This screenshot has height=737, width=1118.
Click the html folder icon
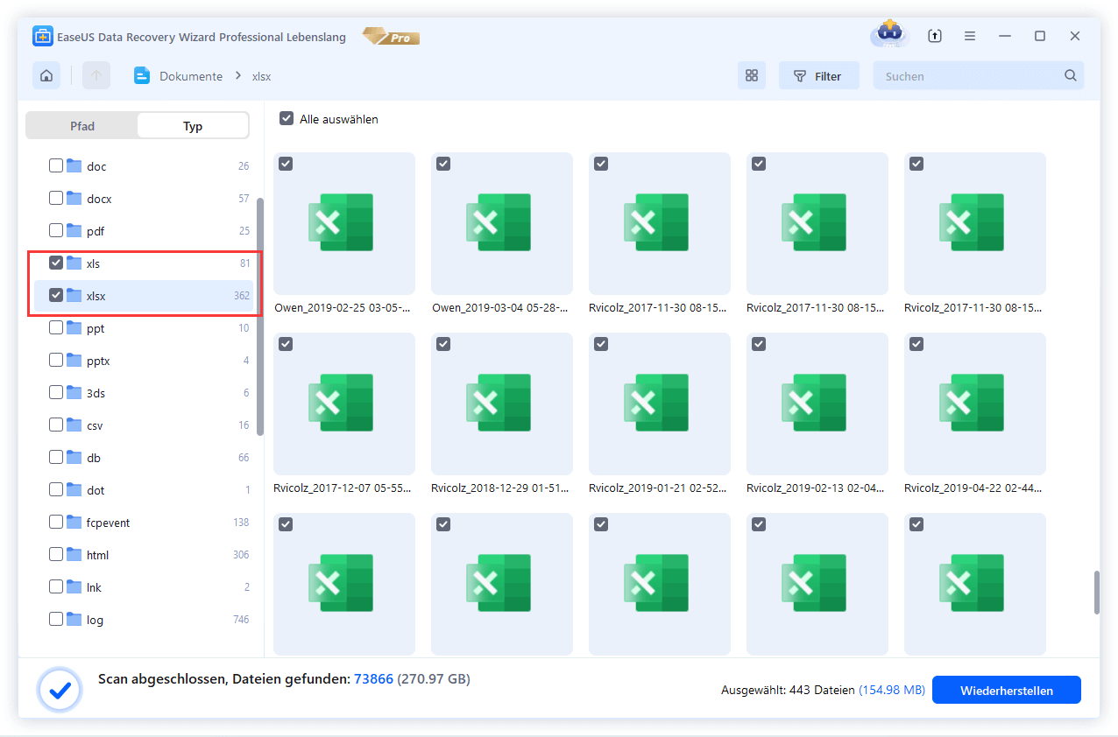coord(74,554)
